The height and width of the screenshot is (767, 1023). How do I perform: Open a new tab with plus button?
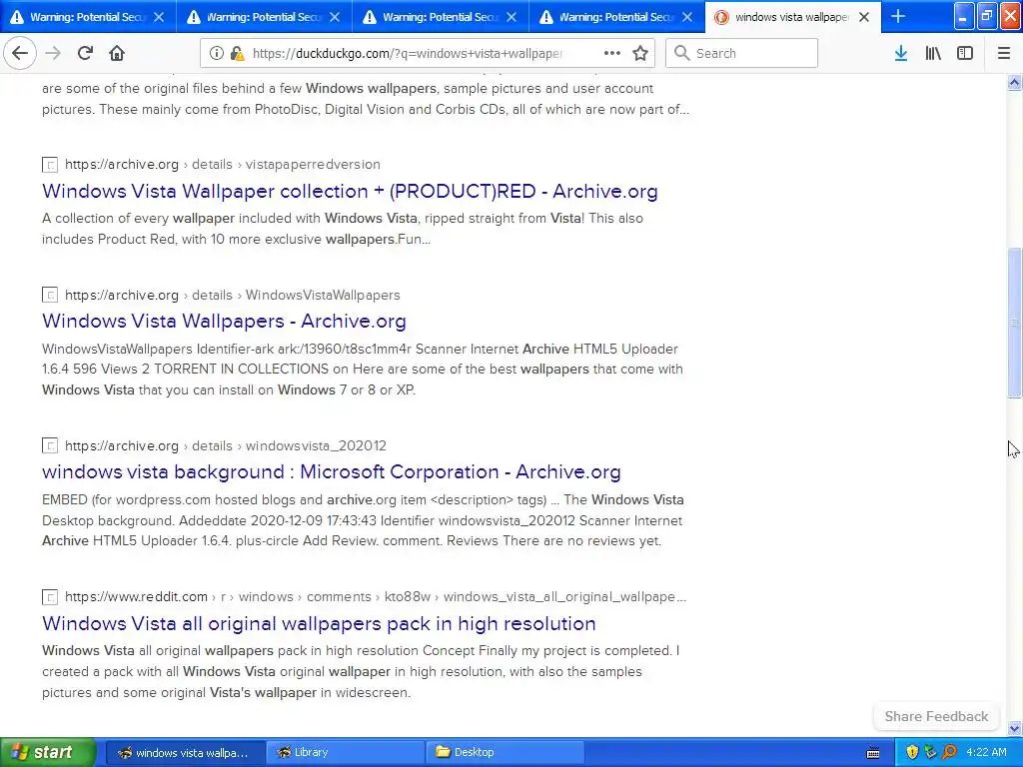pos(898,16)
